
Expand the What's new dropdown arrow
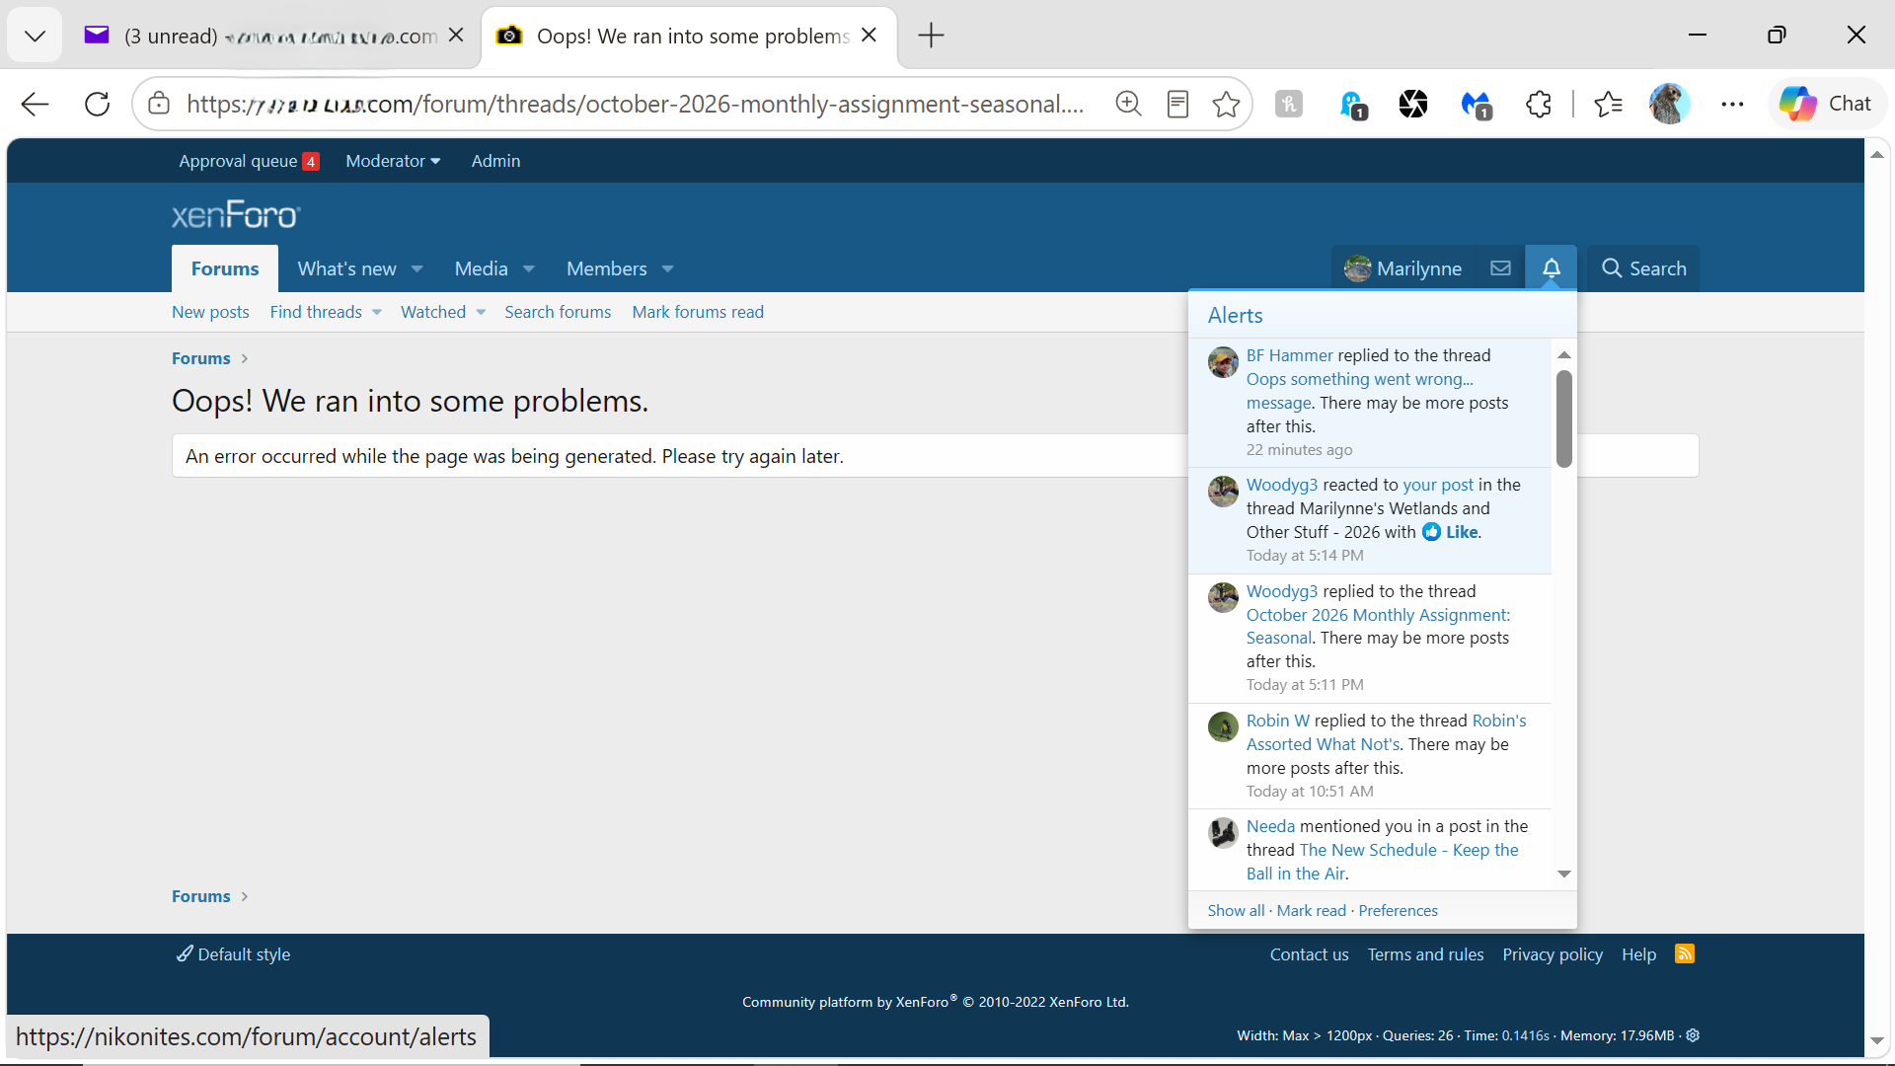417,268
